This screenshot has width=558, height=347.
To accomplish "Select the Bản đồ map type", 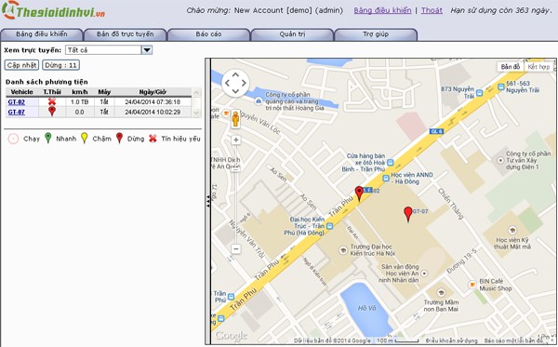I will [x=511, y=67].
